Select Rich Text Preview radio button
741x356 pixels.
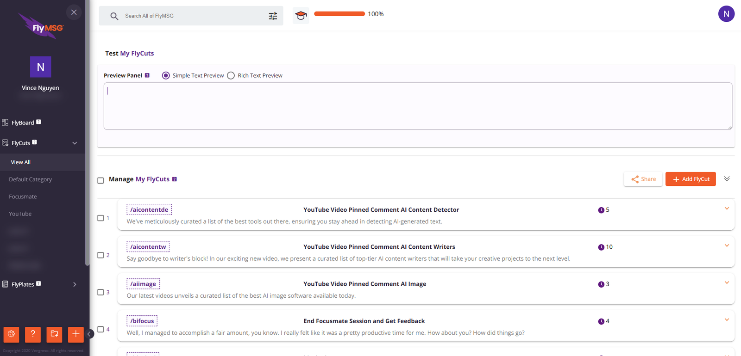pos(231,75)
